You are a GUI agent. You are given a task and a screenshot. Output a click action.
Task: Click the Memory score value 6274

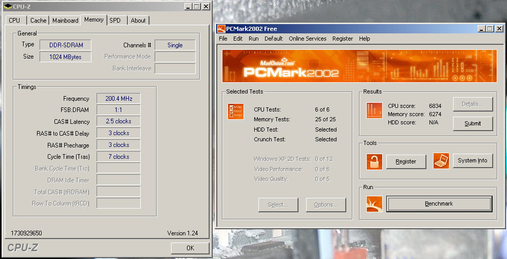[435, 114]
